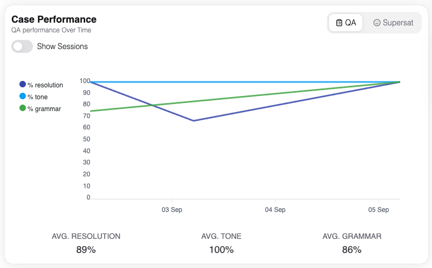Click the 100% average tone value
Image resolution: width=432 pixels, height=268 pixels.
[x=221, y=250]
